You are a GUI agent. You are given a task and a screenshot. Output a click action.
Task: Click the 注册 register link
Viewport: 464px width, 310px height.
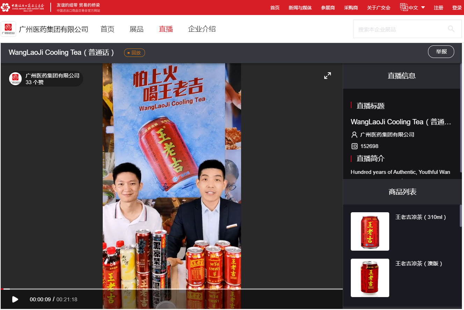point(438,8)
